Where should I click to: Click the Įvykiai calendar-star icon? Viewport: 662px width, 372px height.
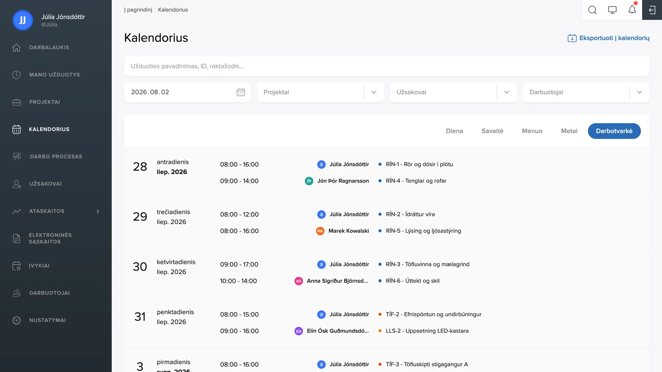[17, 266]
